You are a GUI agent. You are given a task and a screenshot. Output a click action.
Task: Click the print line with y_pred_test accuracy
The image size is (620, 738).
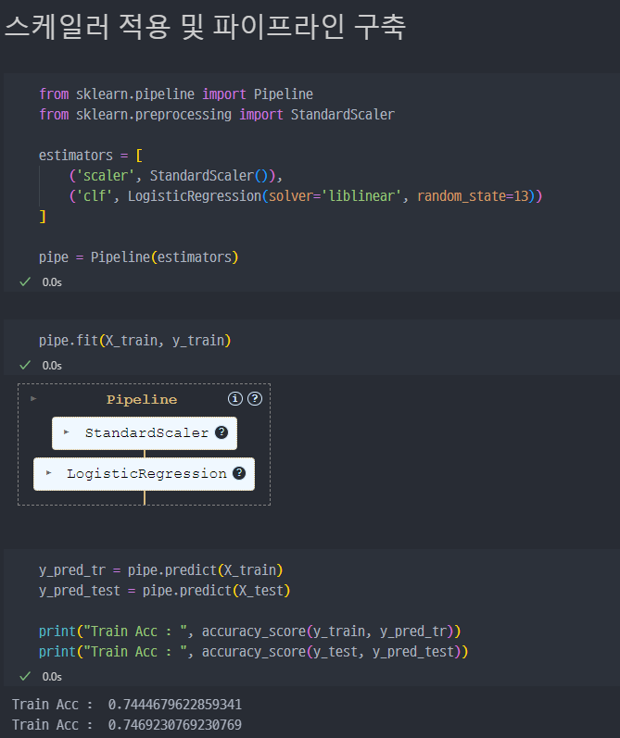point(253,652)
